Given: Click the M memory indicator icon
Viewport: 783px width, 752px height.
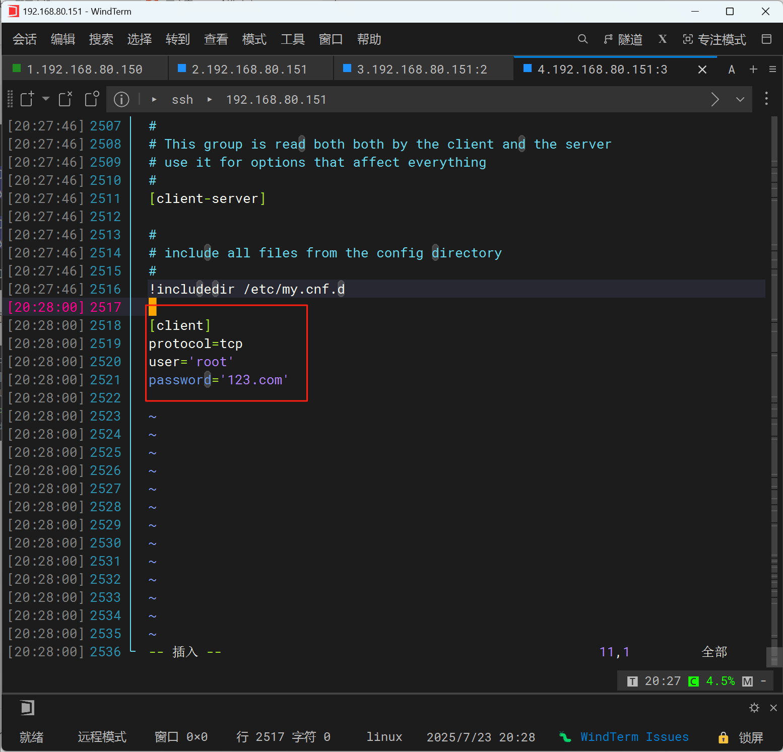Looking at the screenshot, I should tap(748, 681).
